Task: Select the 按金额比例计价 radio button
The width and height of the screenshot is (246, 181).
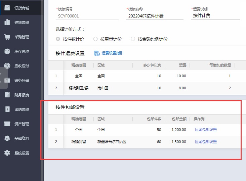Action: click(133, 39)
